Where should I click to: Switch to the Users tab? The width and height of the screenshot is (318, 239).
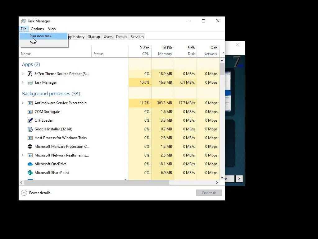coord(108,37)
